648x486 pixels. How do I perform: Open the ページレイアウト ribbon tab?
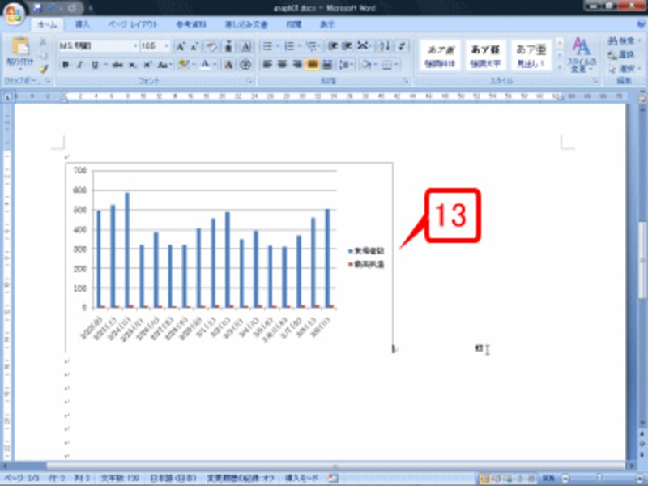(x=131, y=24)
